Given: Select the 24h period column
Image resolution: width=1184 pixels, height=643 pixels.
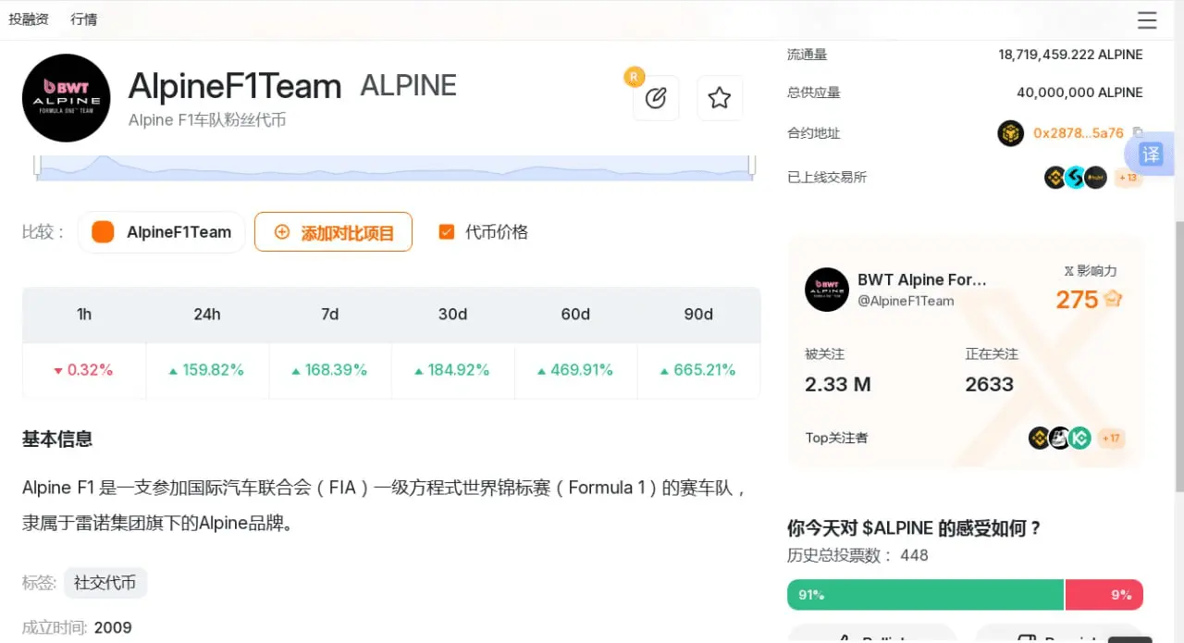Looking at the screenshot, I should [207, 315].
